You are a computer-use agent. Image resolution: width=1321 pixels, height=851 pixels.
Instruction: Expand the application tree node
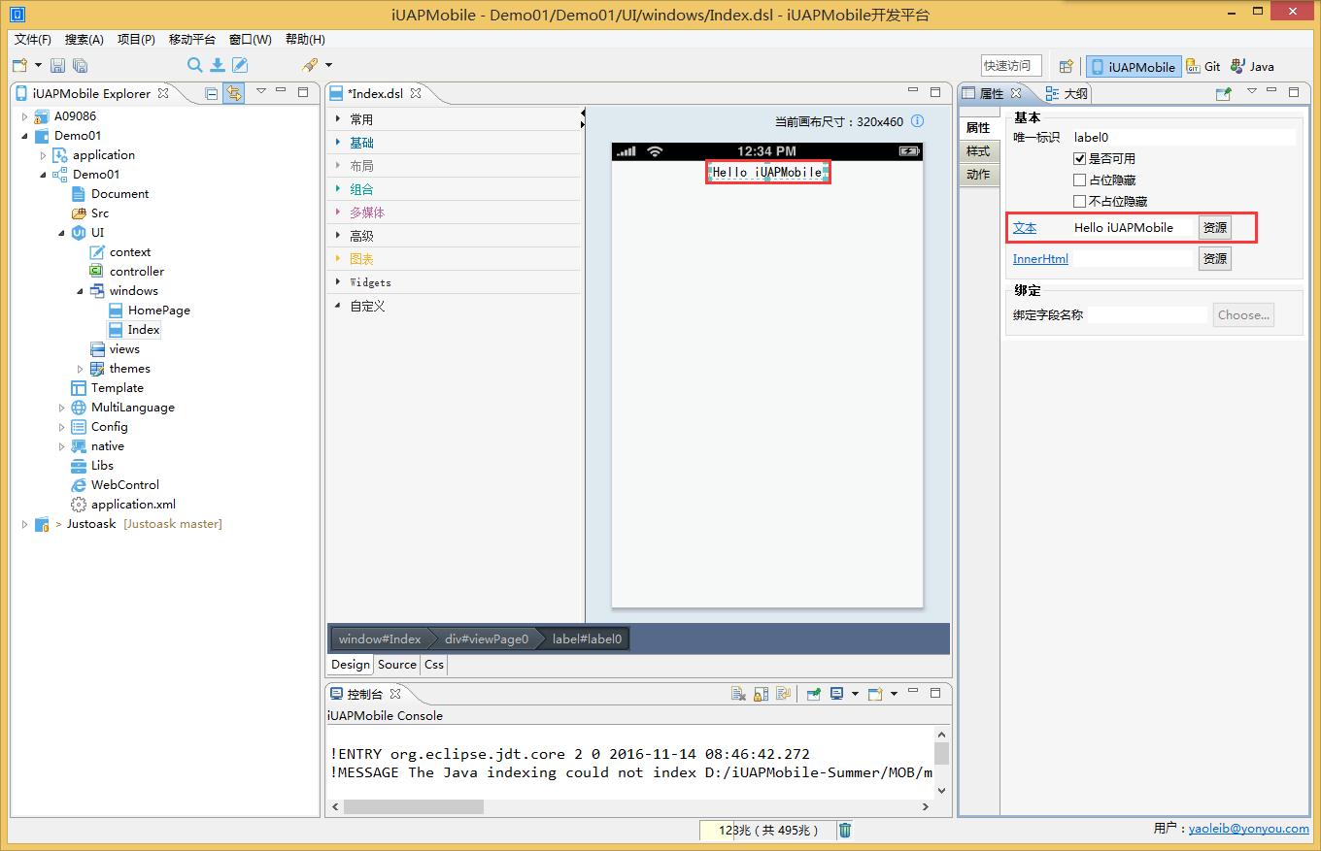point(43,155)
